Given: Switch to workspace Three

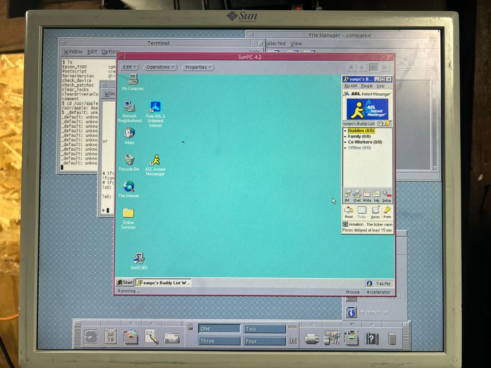Looking at the screenshot, I should pos(219,341).
